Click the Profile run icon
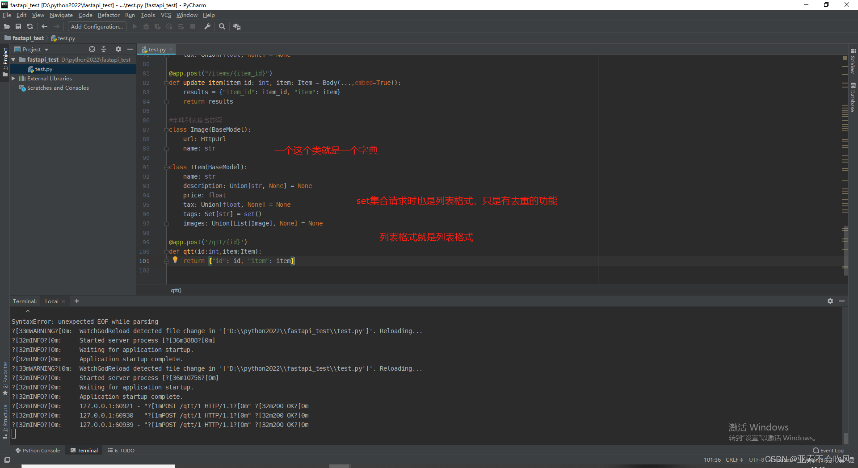The width and height of the screenshot is (858, 468). point(169,27)
